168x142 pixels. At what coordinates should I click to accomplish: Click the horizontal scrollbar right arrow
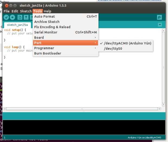click(160, 109)
